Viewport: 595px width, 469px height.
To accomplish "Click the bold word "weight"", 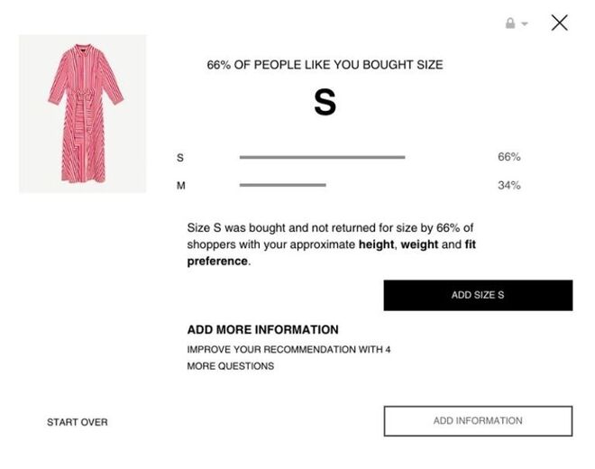I will pyautogui.click(x=419, y=244).
